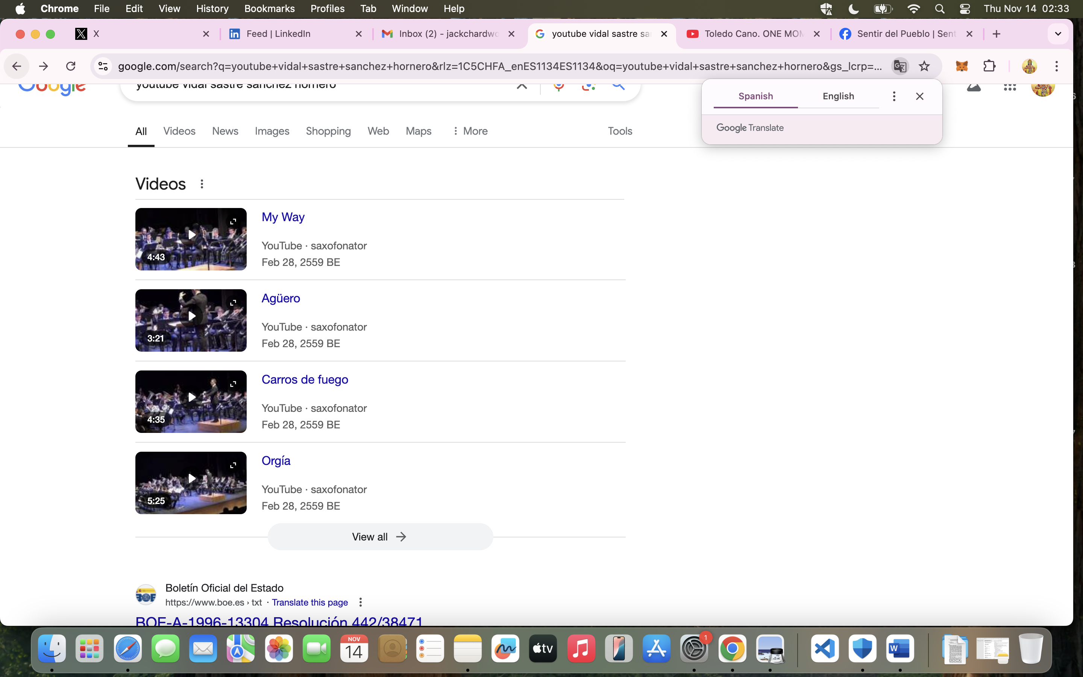Viewport: 1083px width, 677px height.
Task: Open the Profiles menu in menu bar
Action: tap(327, 9)
